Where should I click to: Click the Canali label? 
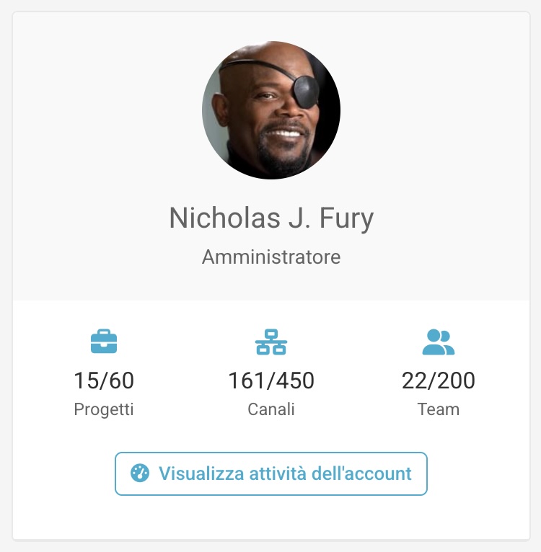point(271,409)
